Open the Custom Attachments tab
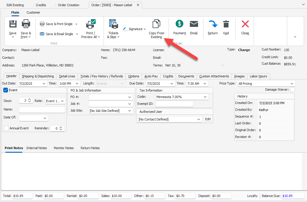 [214, 76]
